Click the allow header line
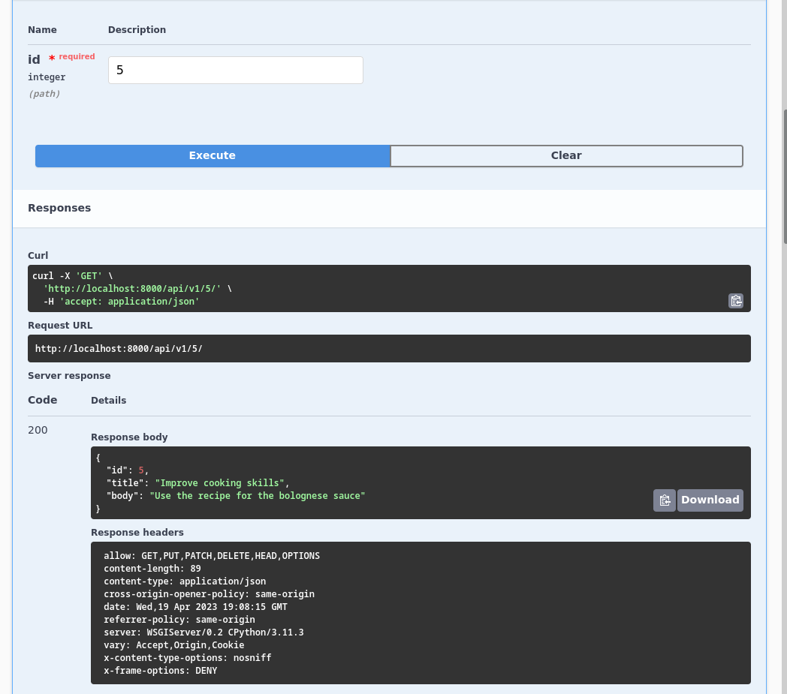Image resolution: width=787 pixels, height=694 pixels. pyautogui.click(x=212, y=556)
